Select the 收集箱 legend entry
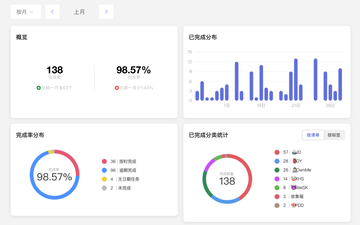The width and height of the screenshot is (360, 225). (x=297, y=196)
